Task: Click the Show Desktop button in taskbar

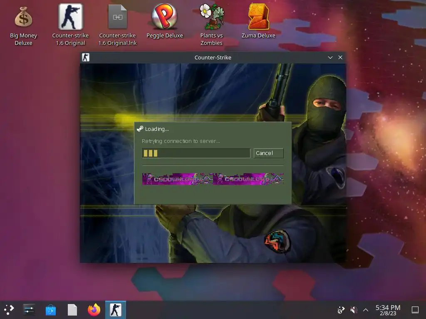Action: tap(415, 310)
